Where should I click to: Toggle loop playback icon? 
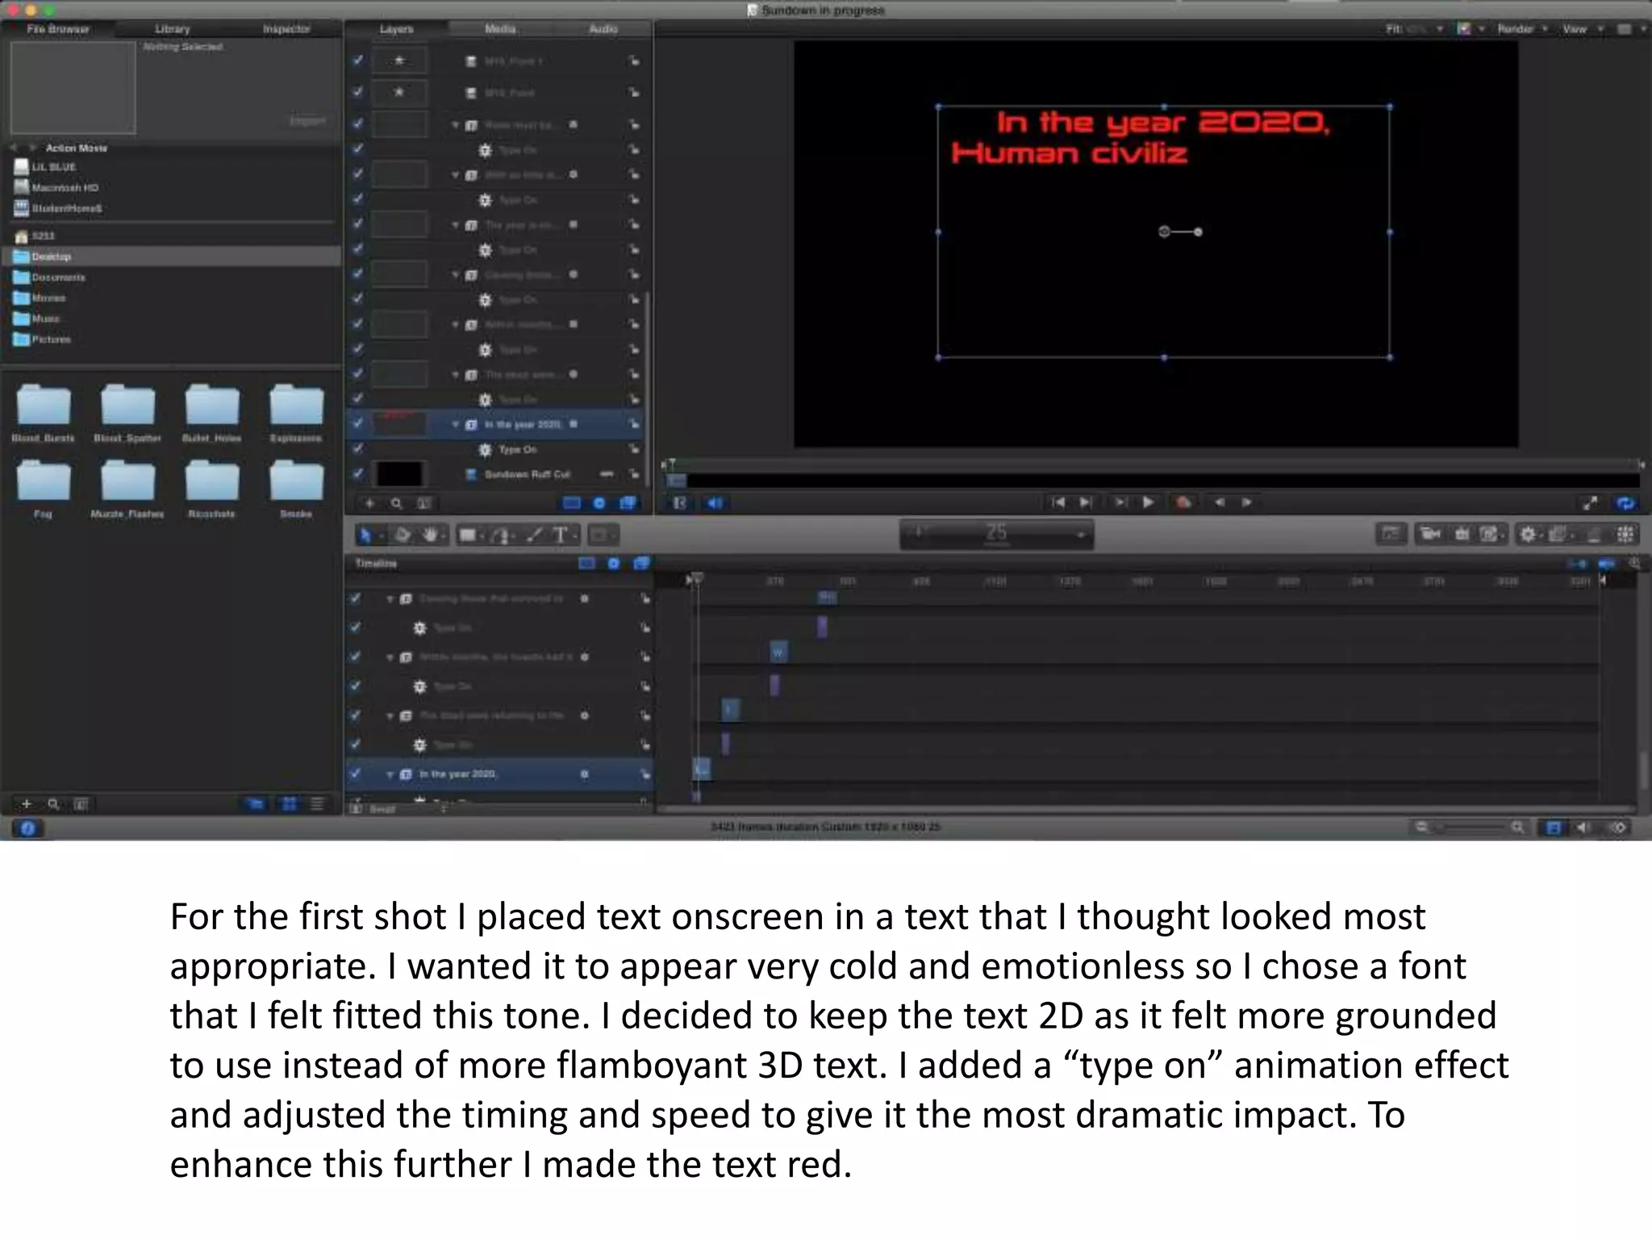(x=1625, y=503)
